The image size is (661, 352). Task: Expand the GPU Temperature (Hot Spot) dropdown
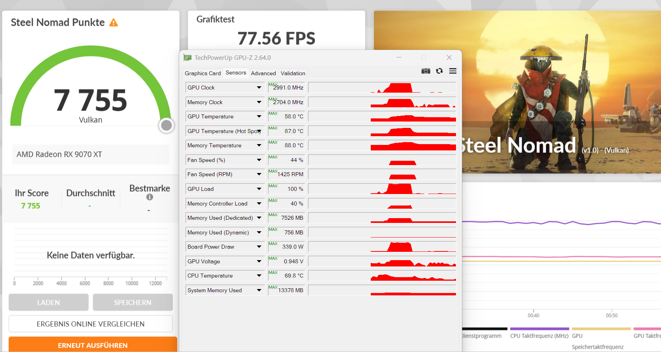click(x=259, y=131)
